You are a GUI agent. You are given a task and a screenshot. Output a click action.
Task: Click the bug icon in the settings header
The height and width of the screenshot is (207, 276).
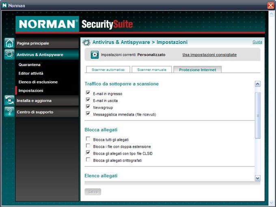point(86,43)
